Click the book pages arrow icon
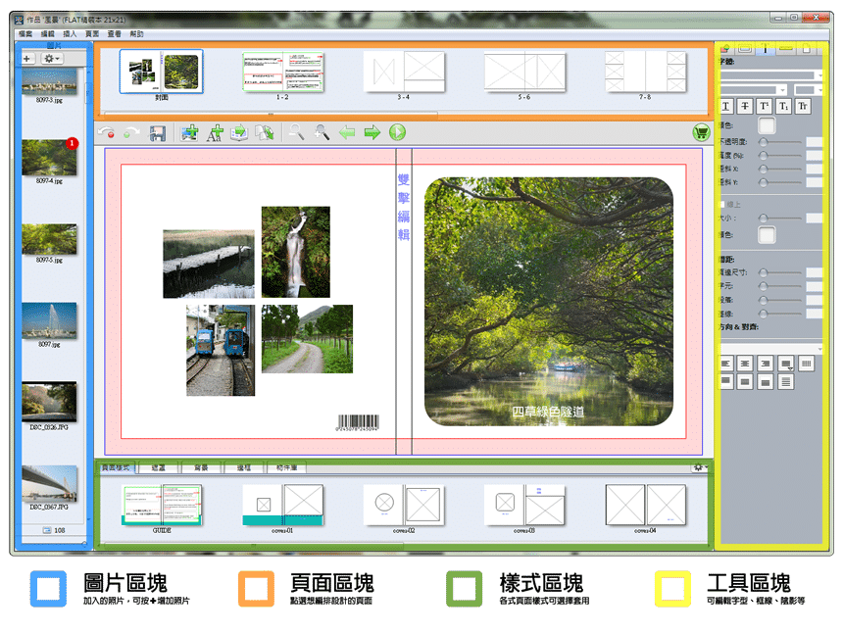 pyautogui.click(x=265, y=132)
